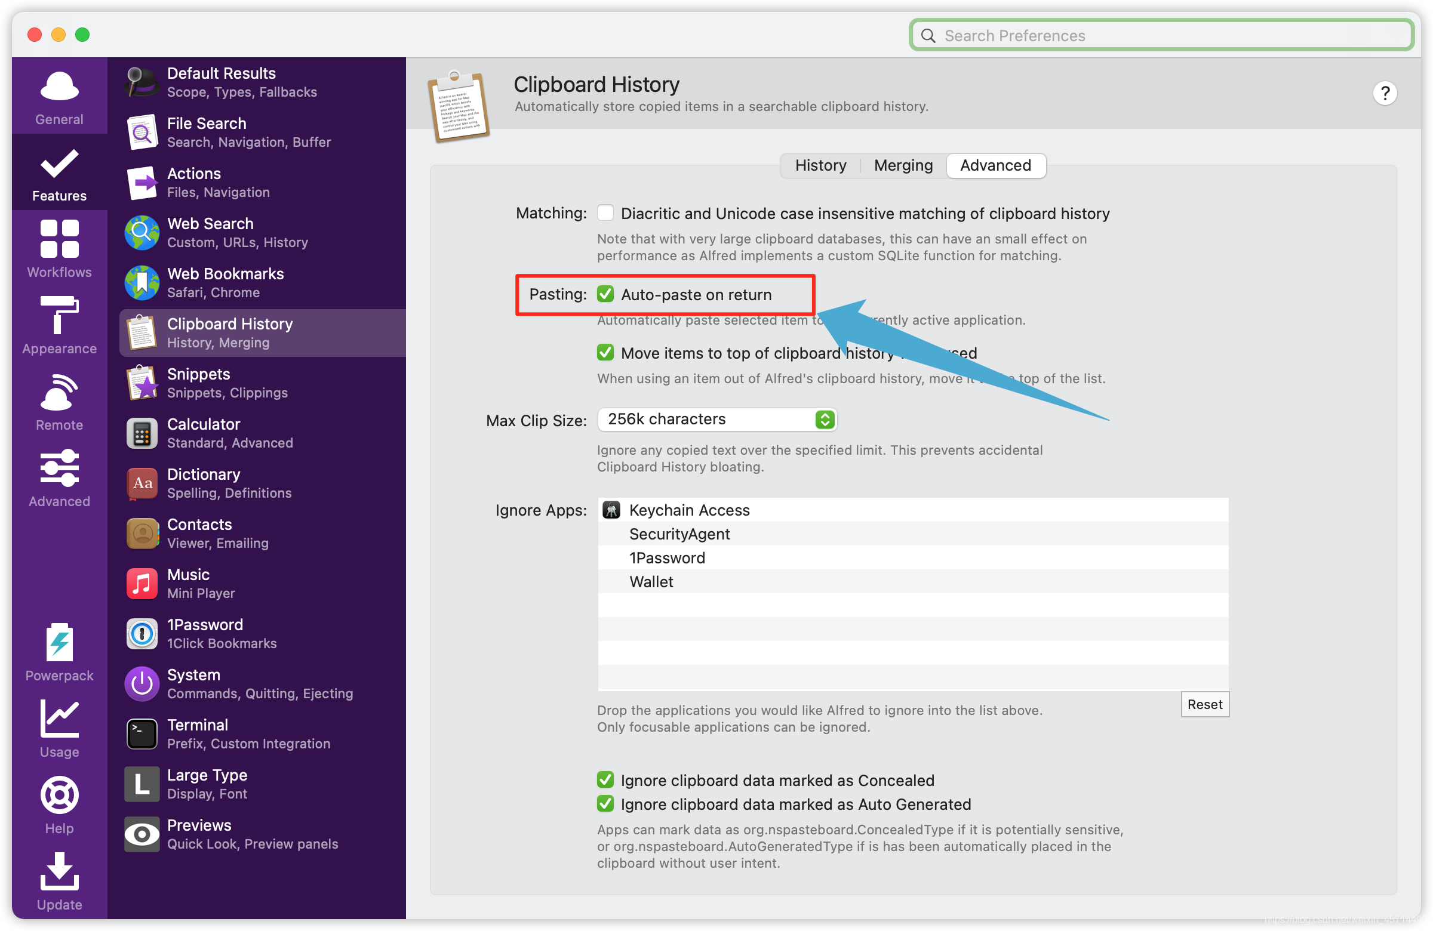Open the Usage statistics chart icon
Viewport: 1433px width, 931px height.
tap(59, 718)
